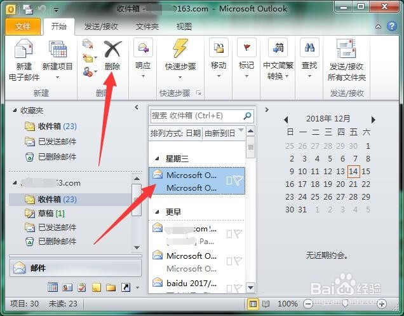Click the Find (查找) binoculars icon

[x=309, y=48]
